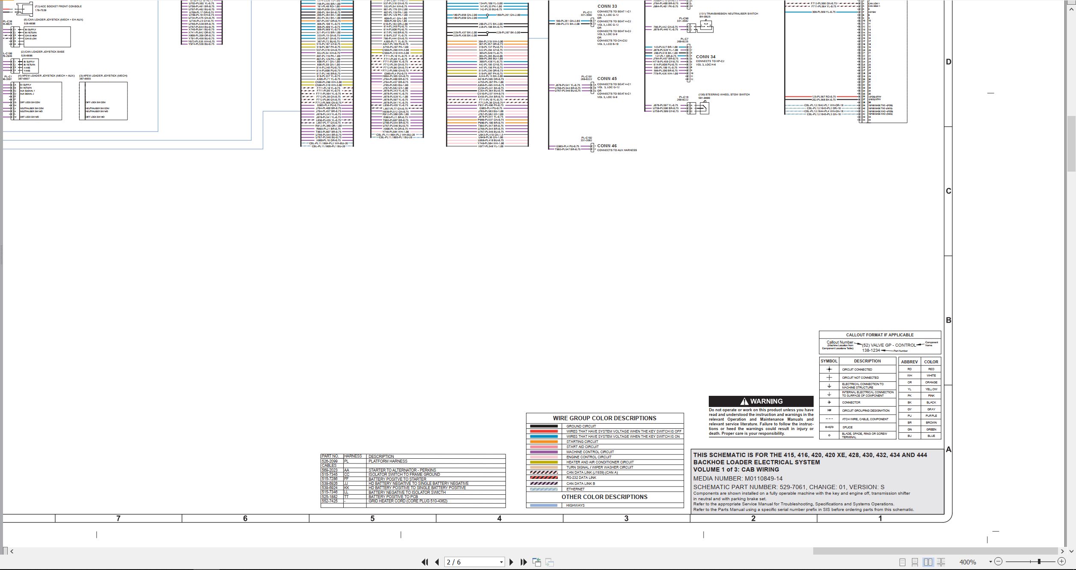Click BATTERY POSITIVE TO STARTER row

[x=413, y=479]
